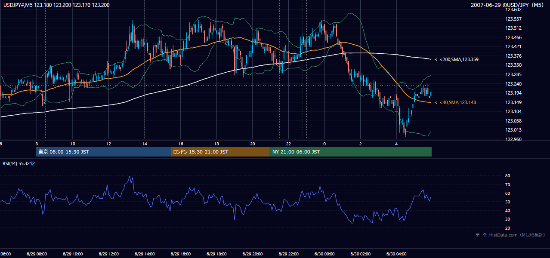Click the 6/29 08:00 time label
This screenshot has height=258, width=550.
click(37, 254)
